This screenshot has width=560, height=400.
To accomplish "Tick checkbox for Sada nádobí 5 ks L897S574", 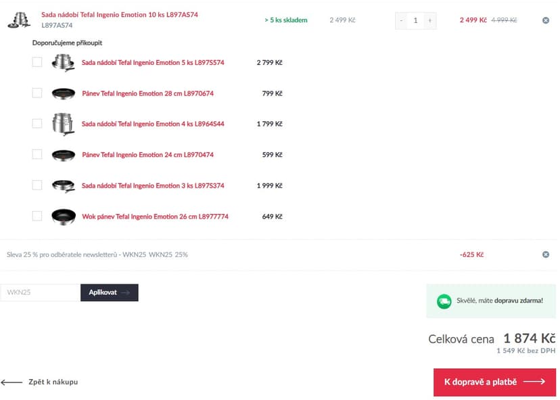I will pos(37,62).
